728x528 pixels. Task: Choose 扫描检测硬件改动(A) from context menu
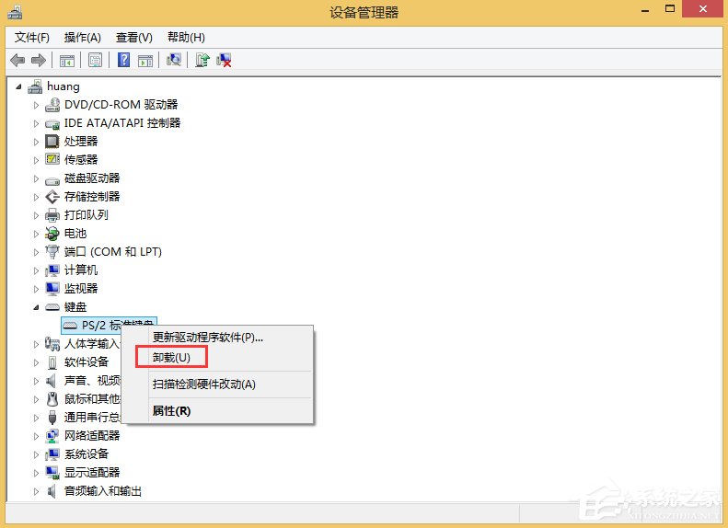[218, 385]
